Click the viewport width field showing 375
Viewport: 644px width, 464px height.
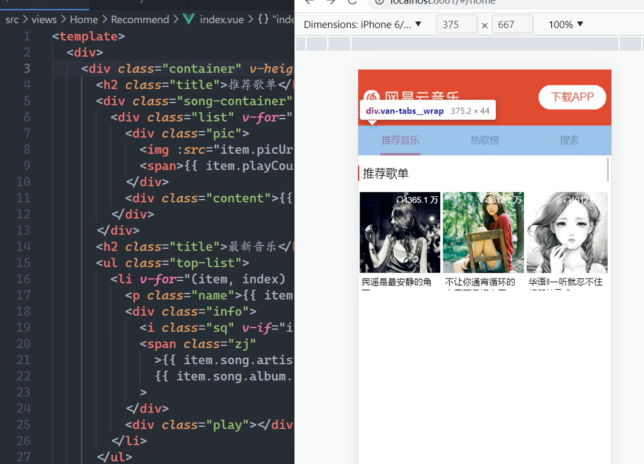click(456, 24)
